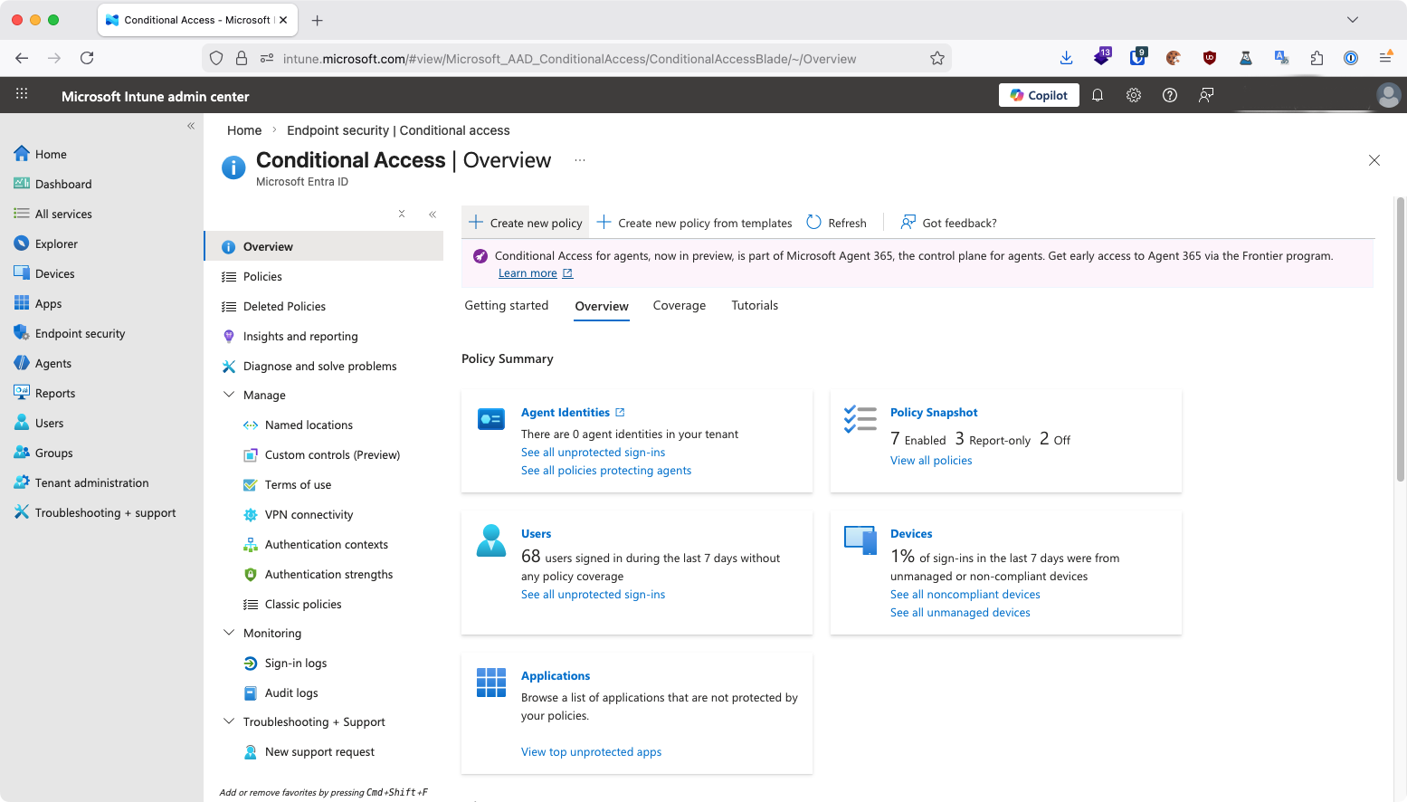Click View all policies link
This screenshot has height=802, width=1407.
click(x=931, y=461)
